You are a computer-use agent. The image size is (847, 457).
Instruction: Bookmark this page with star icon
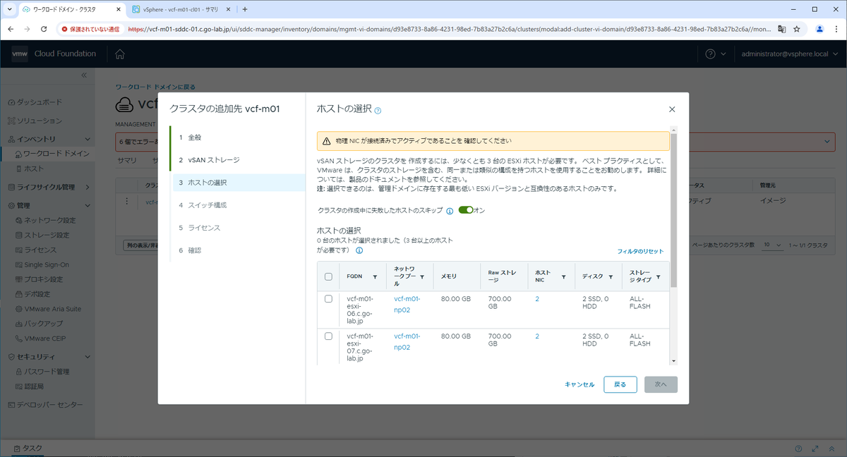797,29
